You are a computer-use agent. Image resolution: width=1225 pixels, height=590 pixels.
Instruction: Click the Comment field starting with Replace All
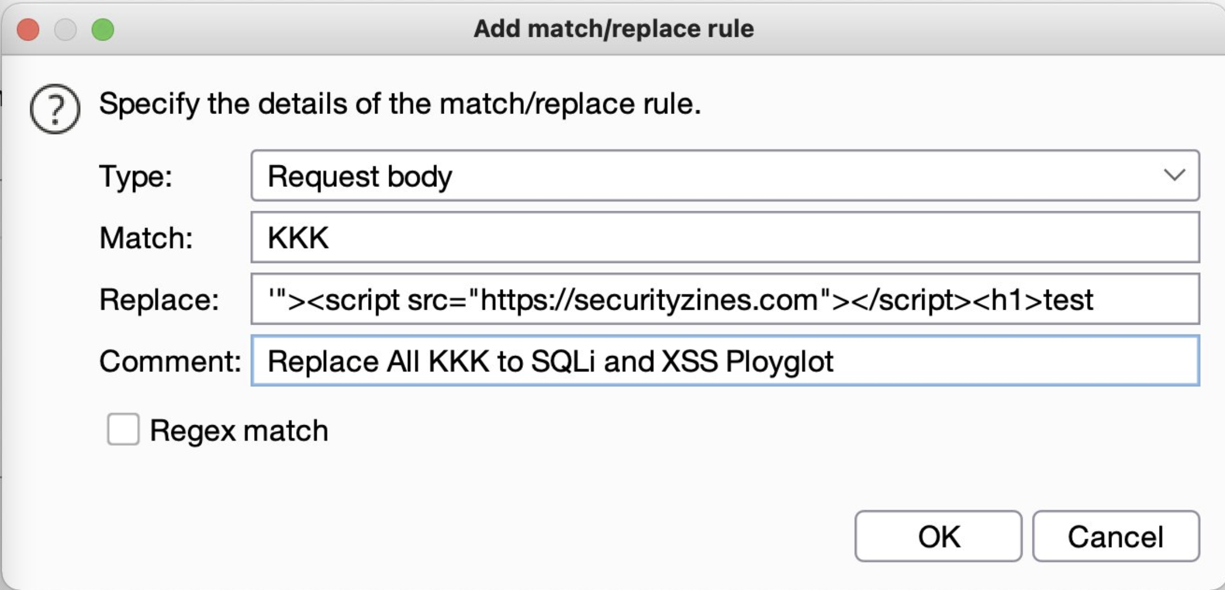pos(725,360)
